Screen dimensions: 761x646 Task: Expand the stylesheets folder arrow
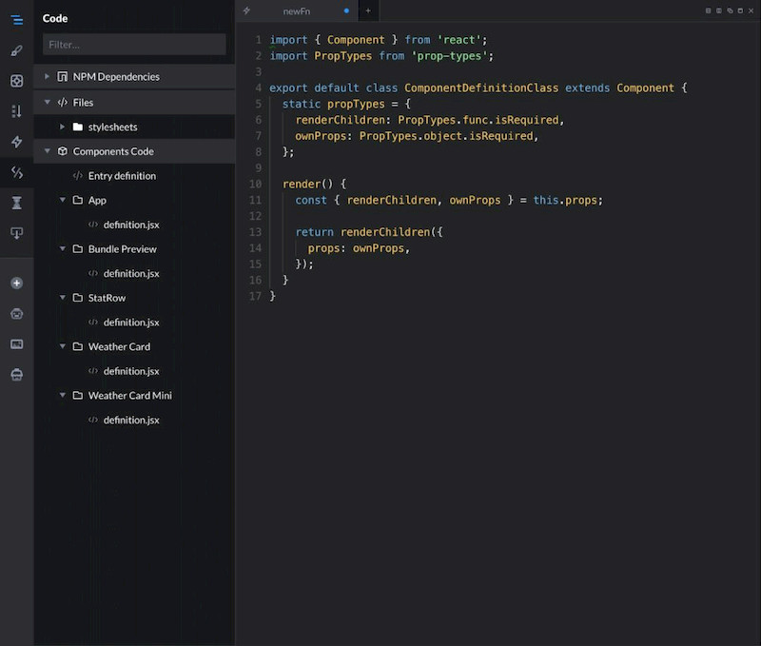tap(62, 127)
